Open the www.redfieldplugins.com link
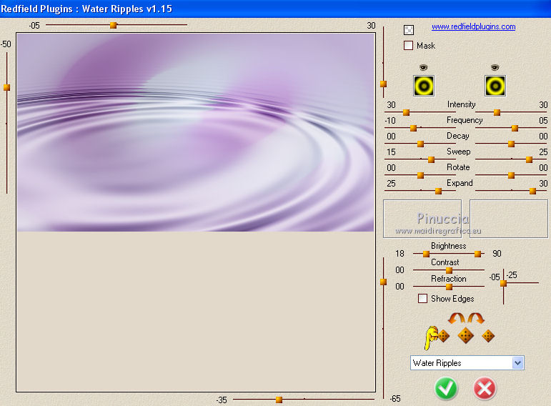The height and width of the screenshot is (406, 551). tap(473, 26)
